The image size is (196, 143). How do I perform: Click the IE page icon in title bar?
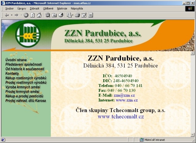(x=3, y=3)
